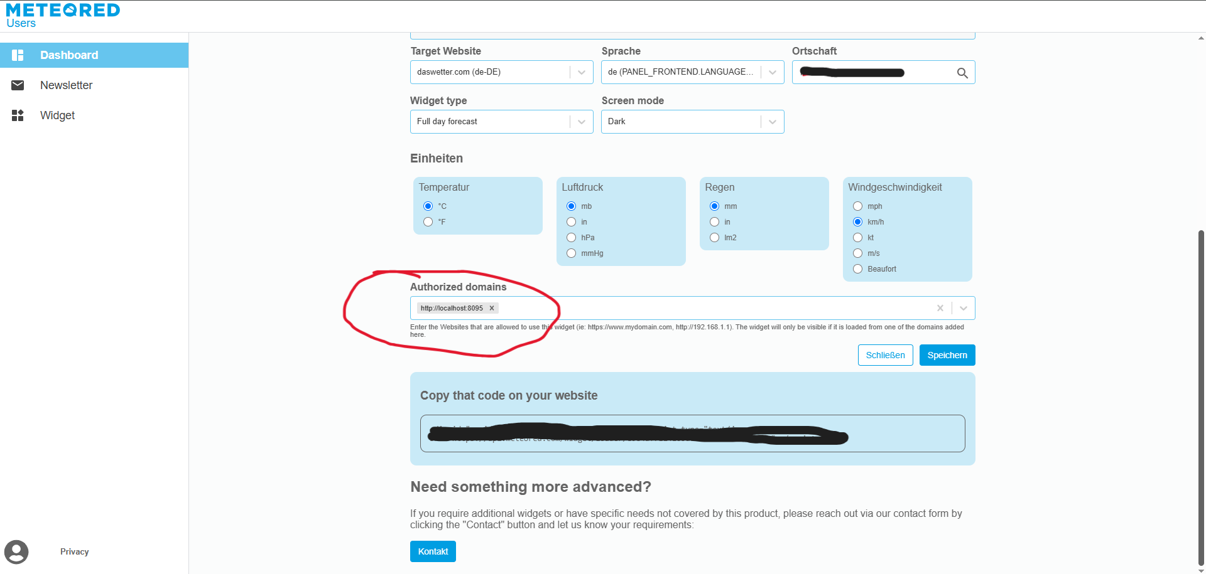
Task: Click the Speichern button
Action: pyautogui.click(x=947, y=355)
